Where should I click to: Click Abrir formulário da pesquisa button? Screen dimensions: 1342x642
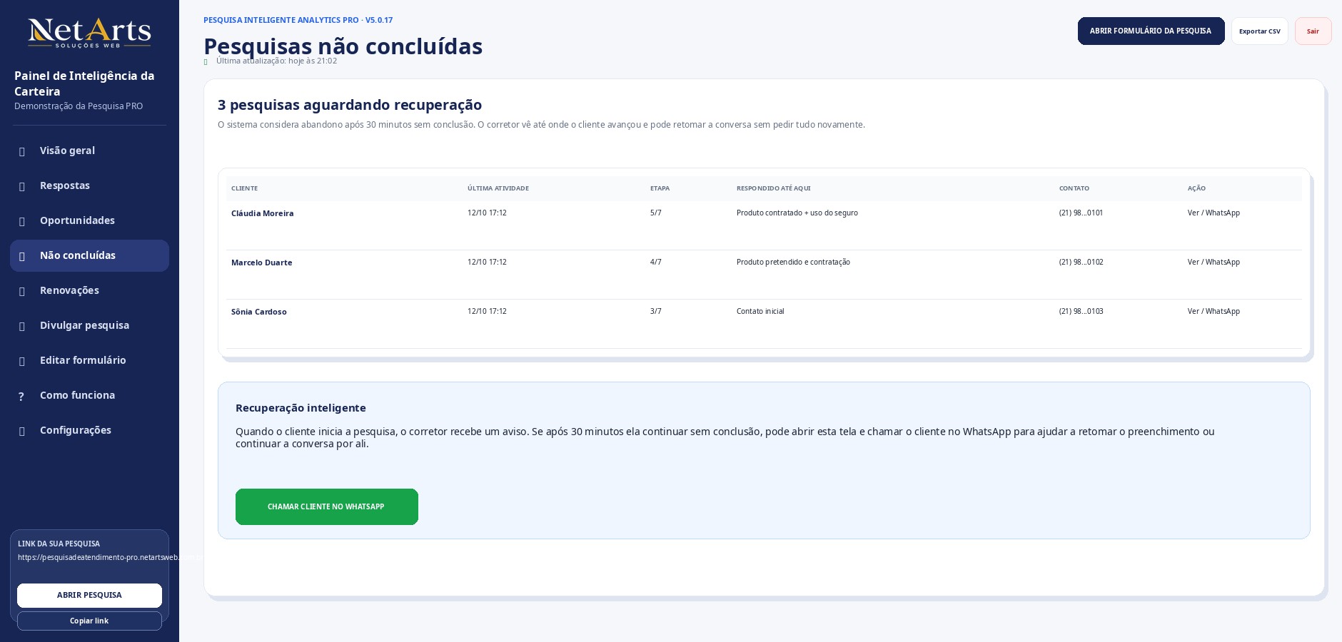pos(1151,31)
